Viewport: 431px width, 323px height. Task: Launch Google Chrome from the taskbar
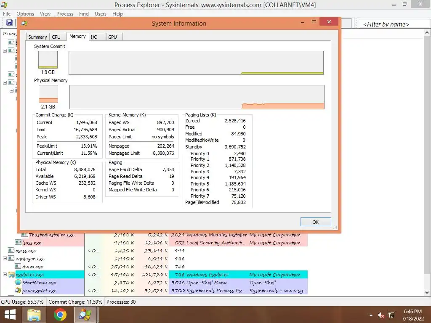[x=60, y=315]
